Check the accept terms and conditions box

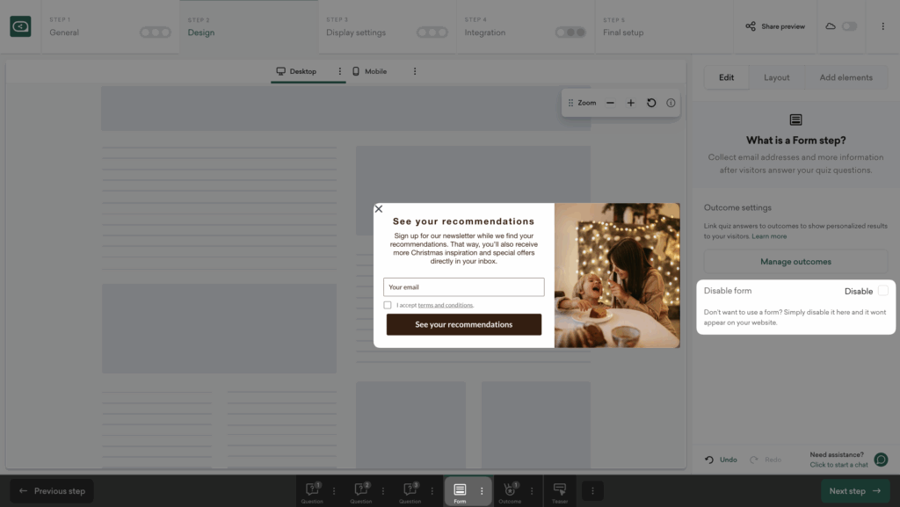point(388,305)
